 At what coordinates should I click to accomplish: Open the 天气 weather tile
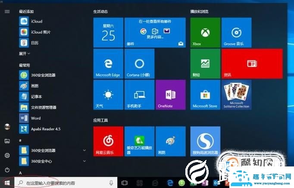pos(108,95)
